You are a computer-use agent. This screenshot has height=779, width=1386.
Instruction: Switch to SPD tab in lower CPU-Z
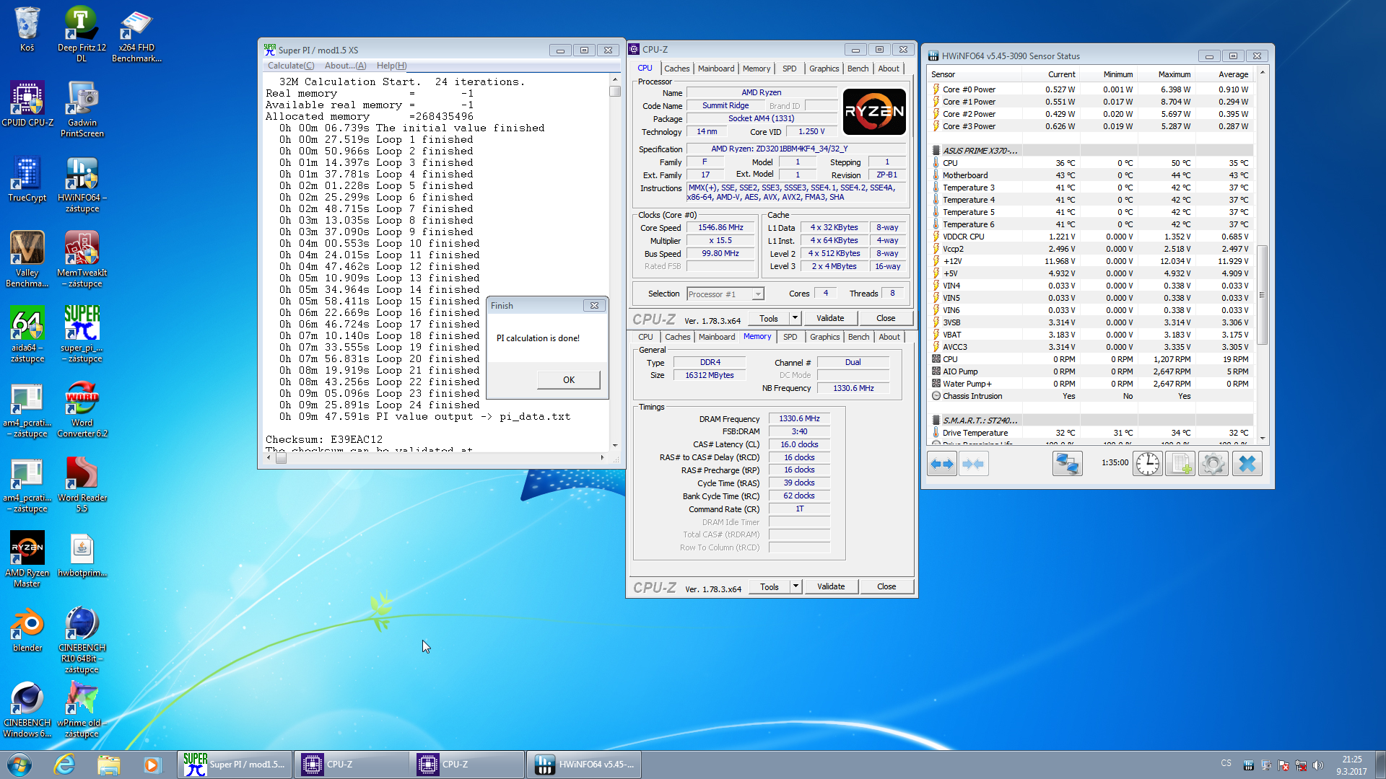tap(790, 337)
